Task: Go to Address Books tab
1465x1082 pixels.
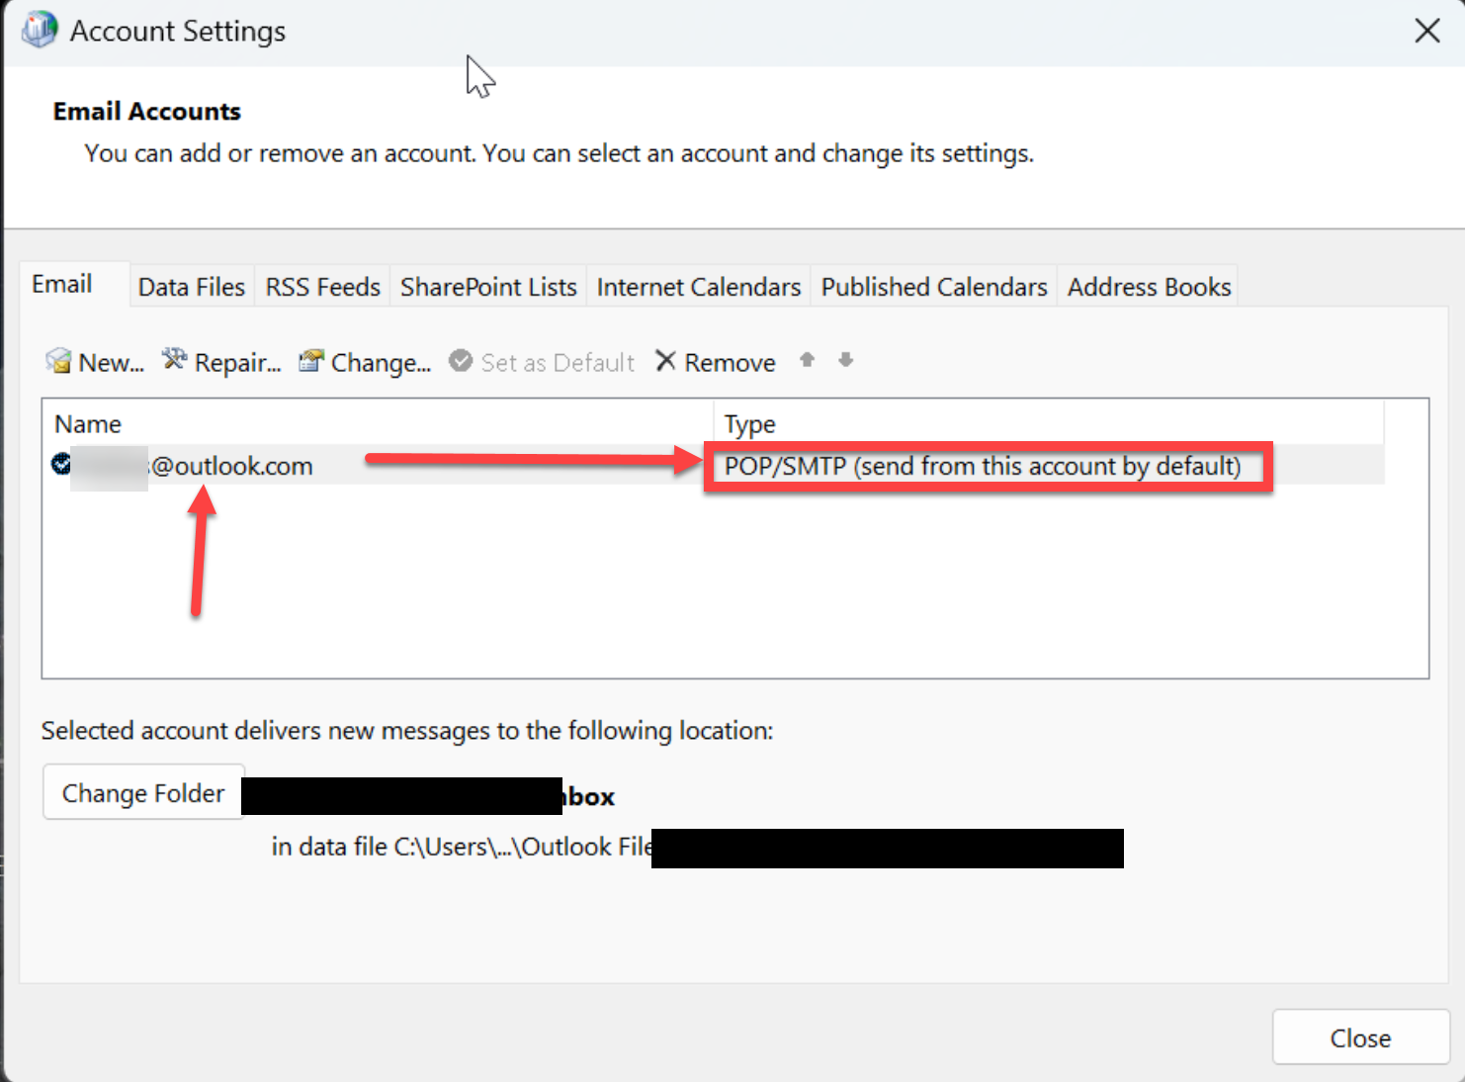Action: 1150,287
